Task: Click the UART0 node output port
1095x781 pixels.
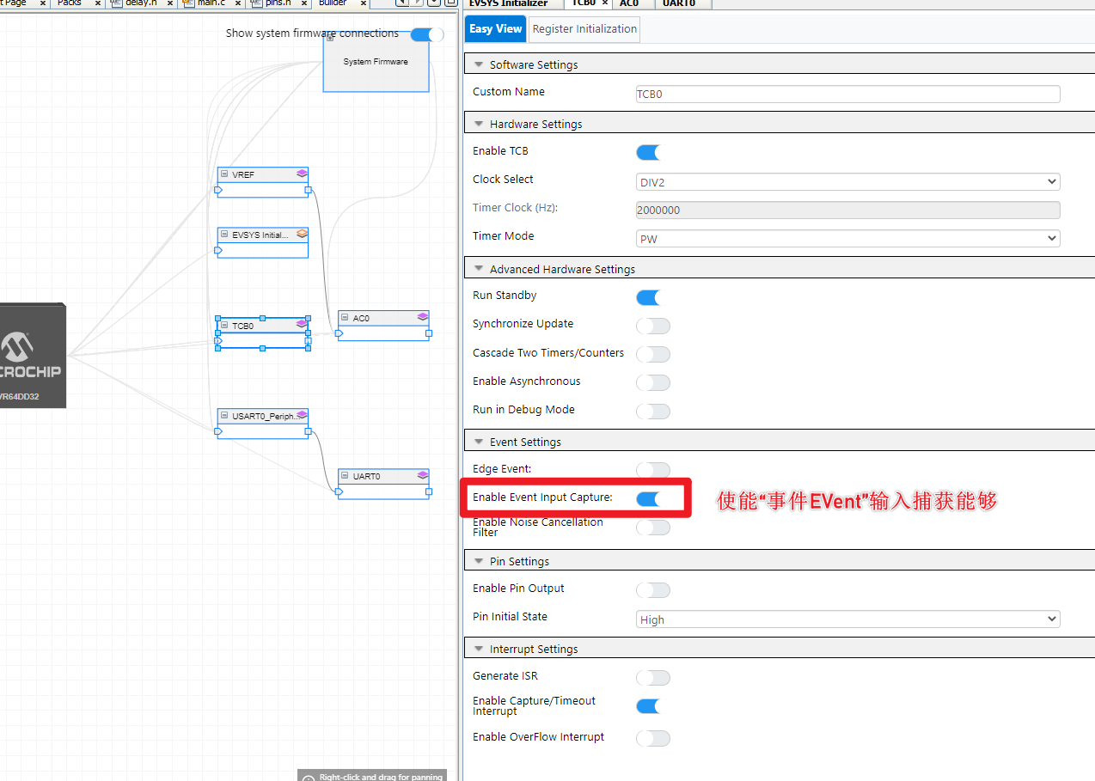Action: pyautogui.click(x=429, y=491)
